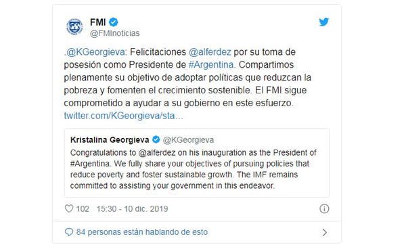
Task: Open the tweet info circle icon
Action: tap(324, 208)
